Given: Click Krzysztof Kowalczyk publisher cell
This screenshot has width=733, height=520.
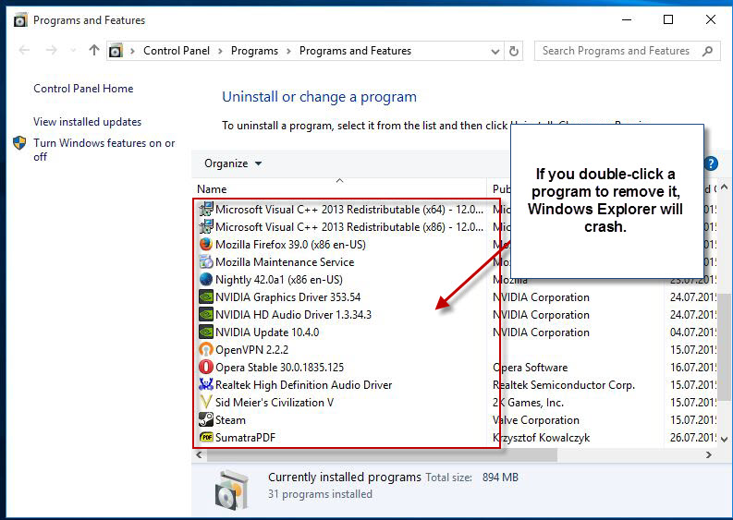Looking at the screenshot, I should pos(542,438).
